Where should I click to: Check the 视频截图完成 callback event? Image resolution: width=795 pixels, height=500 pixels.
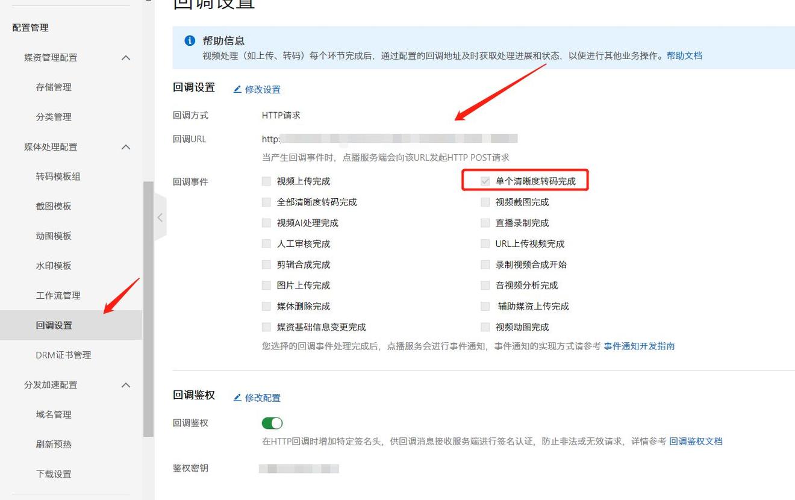click(x=485, y=202)
